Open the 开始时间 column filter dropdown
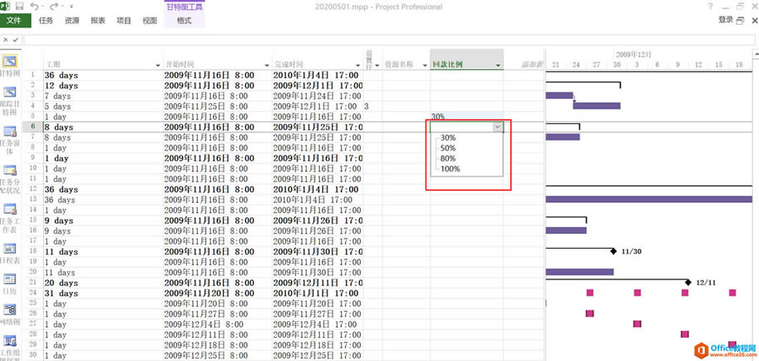The image size is (759, 361). (267, 64)
